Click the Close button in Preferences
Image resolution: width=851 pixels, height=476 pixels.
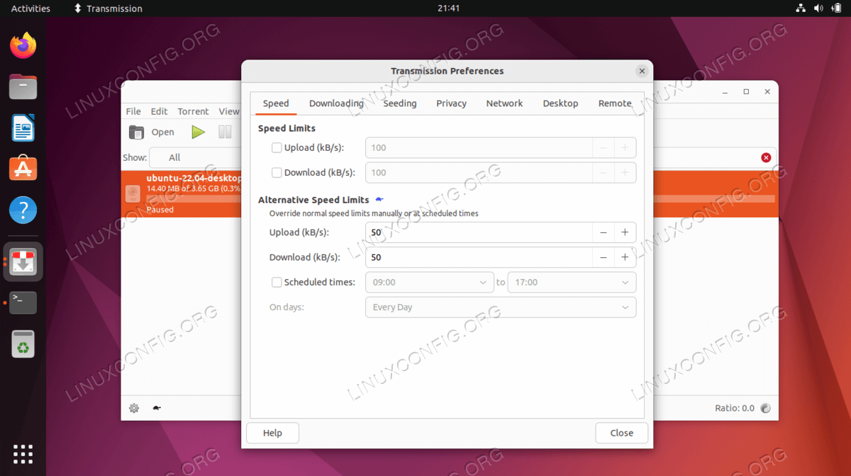click(622, 433)
